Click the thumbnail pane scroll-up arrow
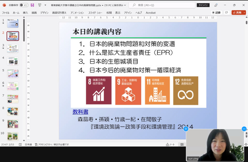This screenshot has height=162, width=248. click(x=24, y=17)
